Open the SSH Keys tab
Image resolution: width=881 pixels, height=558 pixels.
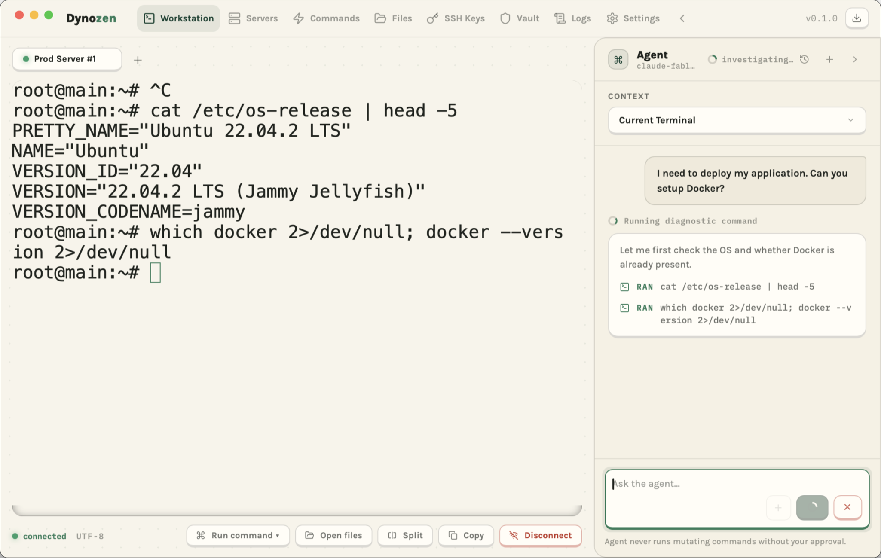point(456,18)
